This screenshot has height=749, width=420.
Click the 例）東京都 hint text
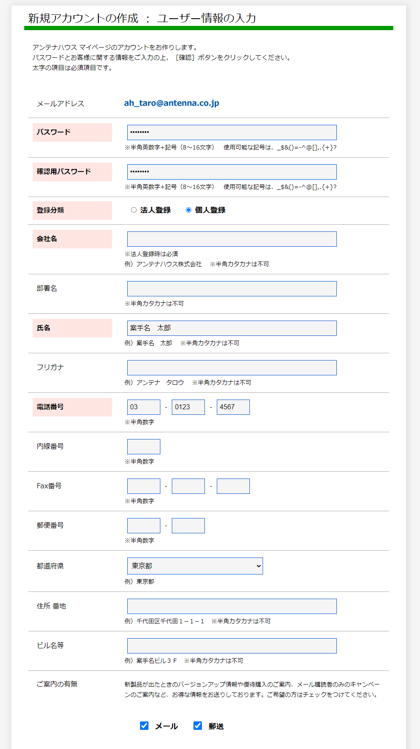point(139,582)
